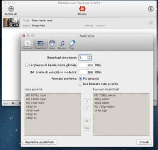Open the gear settings menu in main window

[x=13, y=103]
